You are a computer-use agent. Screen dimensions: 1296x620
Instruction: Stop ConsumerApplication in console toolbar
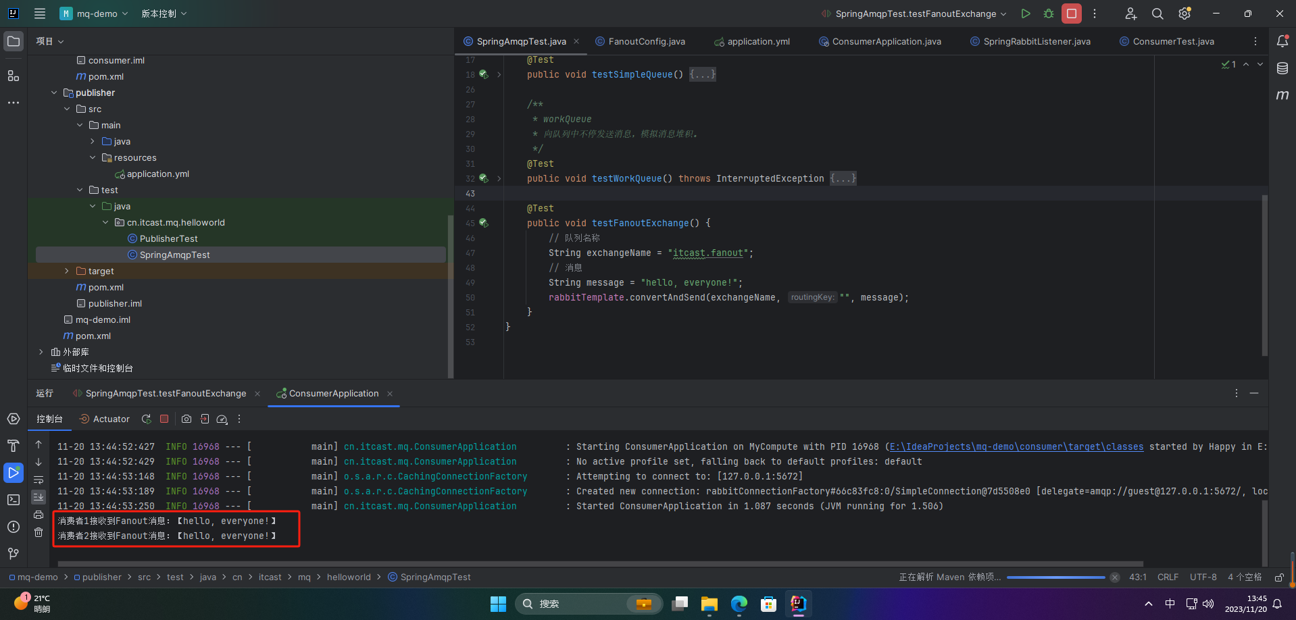coord(164,419)
